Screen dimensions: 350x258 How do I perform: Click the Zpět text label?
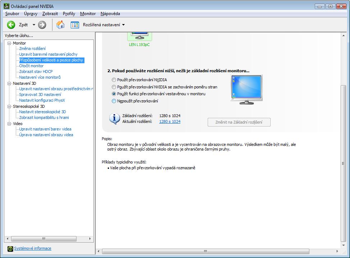click(x=23, y=25)
